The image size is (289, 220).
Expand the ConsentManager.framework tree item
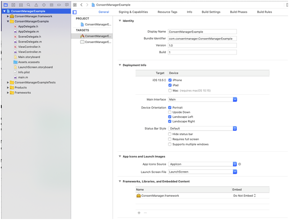pyautogui.click(x=8, y=16)
